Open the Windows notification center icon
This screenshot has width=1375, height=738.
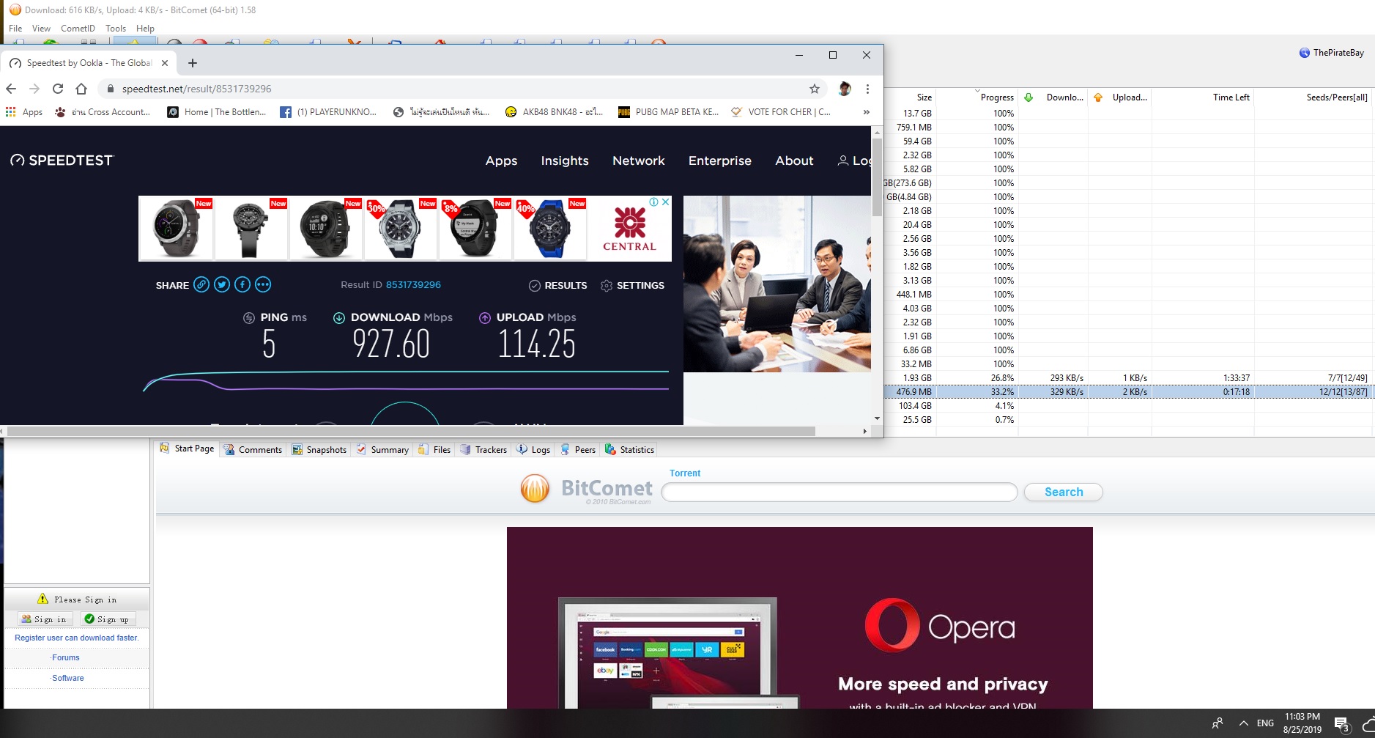point(1342,724)
